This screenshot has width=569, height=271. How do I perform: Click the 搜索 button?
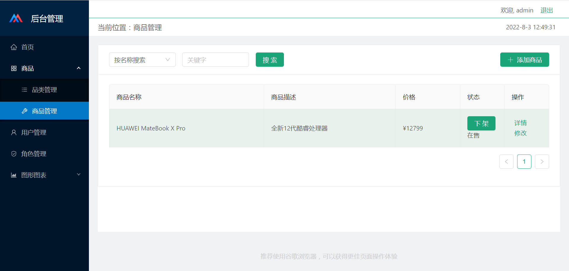(270, 60)
